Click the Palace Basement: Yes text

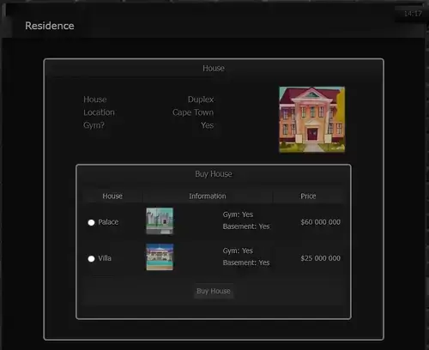[x=246, y=226]
